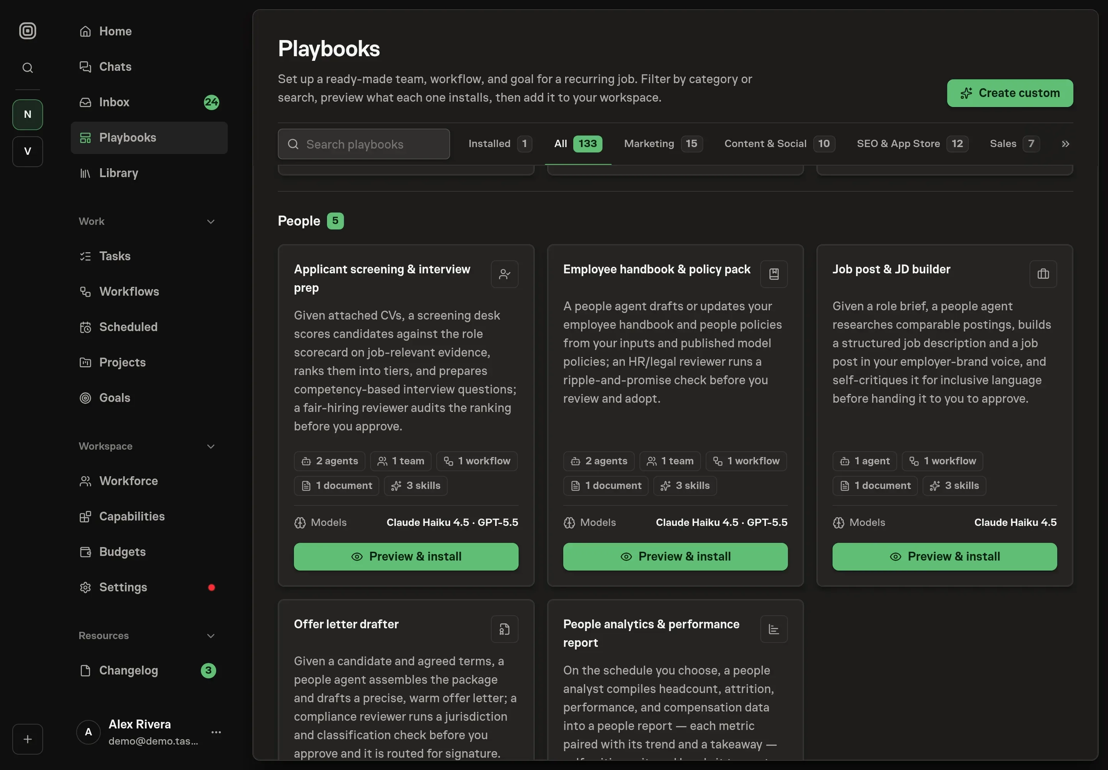Viewport: 1108px width, 770px height.
Task: Open the Library page
Action: (149, 173)
